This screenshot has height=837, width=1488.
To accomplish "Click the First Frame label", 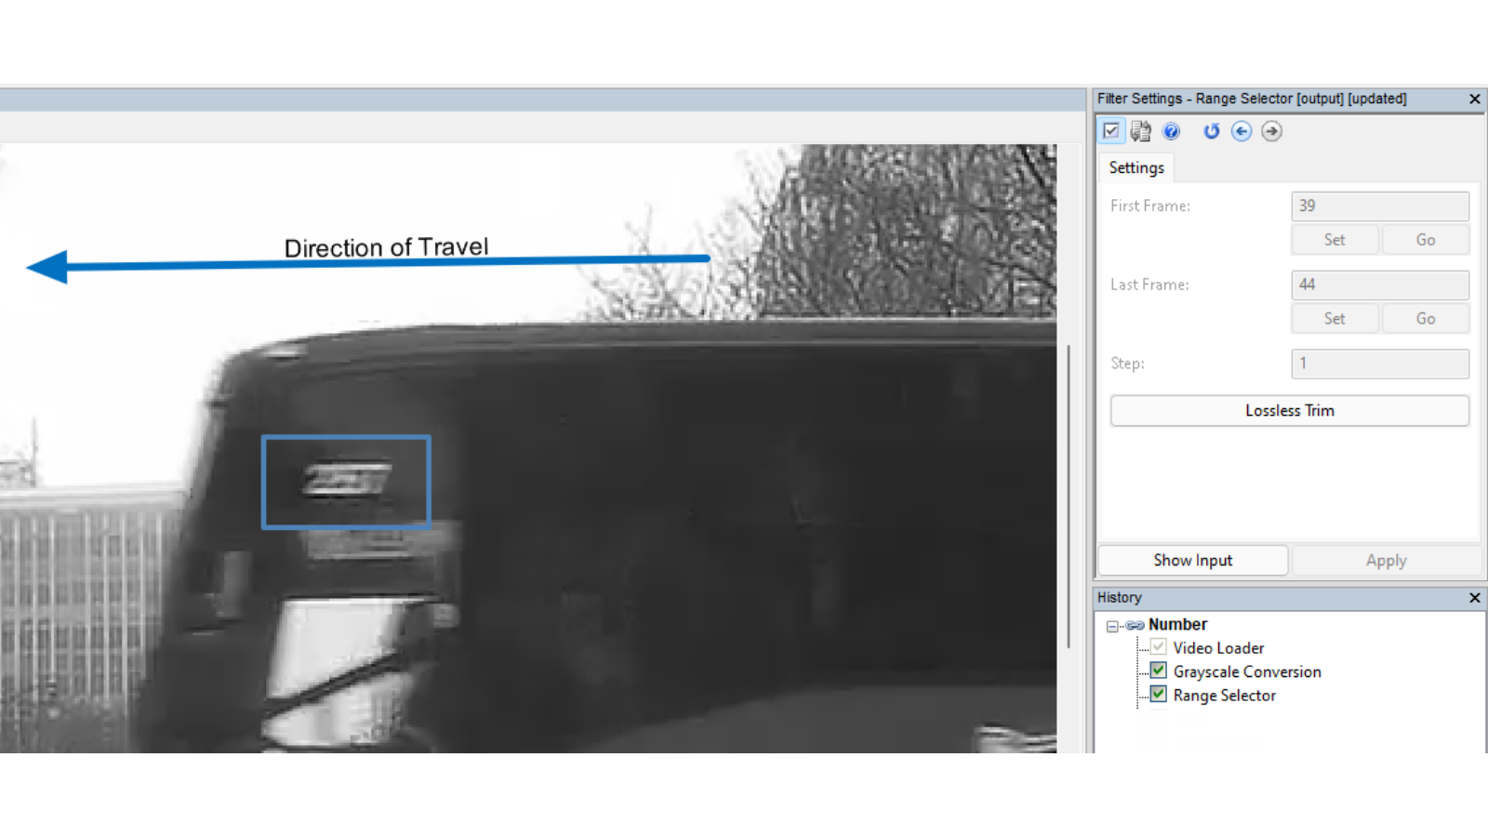I will [1150, 206].
